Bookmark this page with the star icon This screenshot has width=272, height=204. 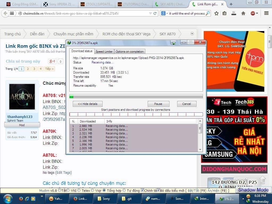point(216,13)
